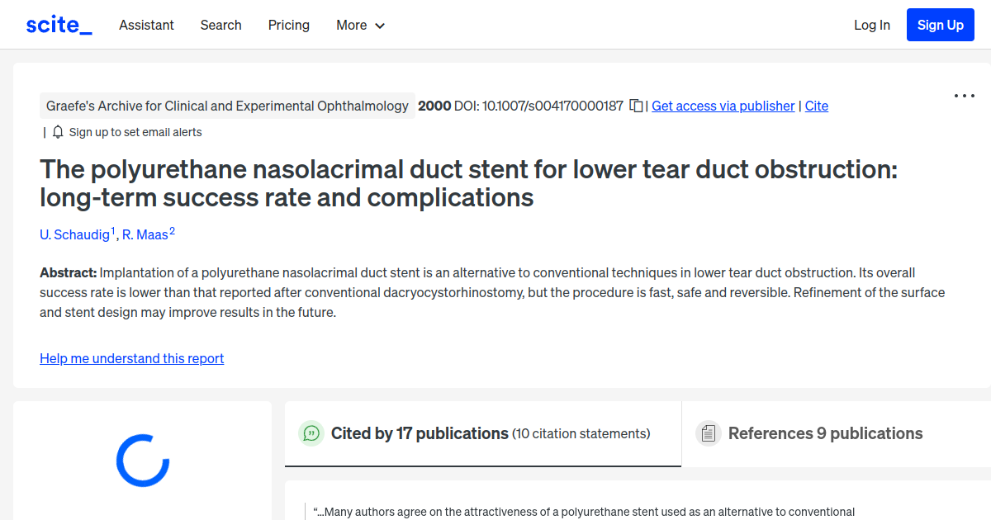Click the Log In link

click(871, 26)
